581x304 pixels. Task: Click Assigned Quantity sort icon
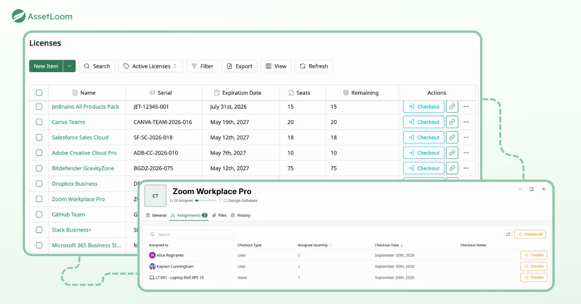331,245
